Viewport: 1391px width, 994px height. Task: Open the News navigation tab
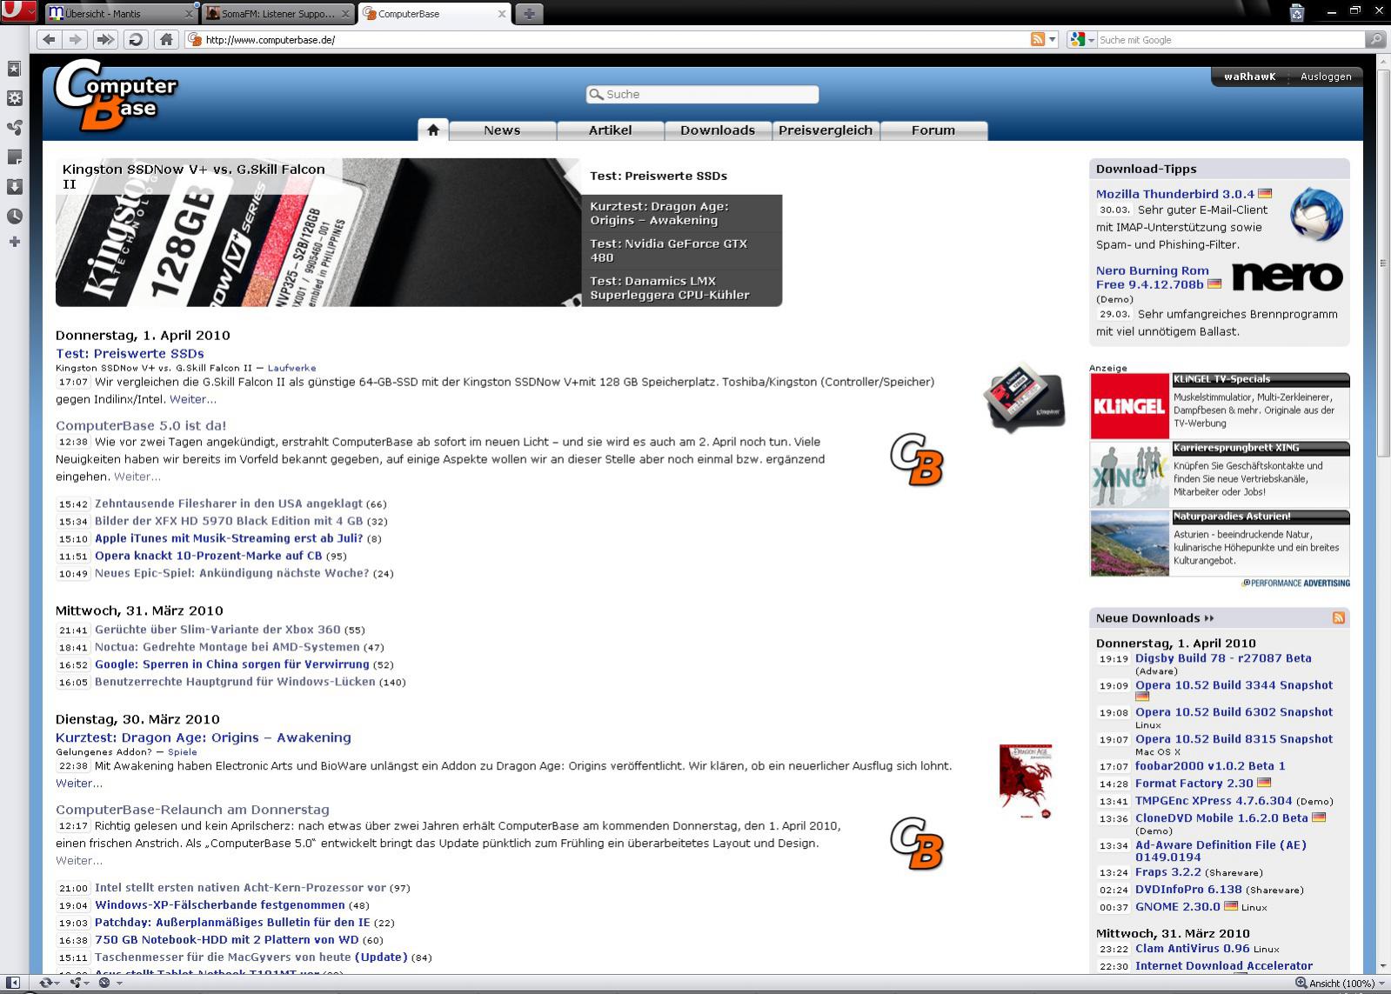[x=502, y=130]
